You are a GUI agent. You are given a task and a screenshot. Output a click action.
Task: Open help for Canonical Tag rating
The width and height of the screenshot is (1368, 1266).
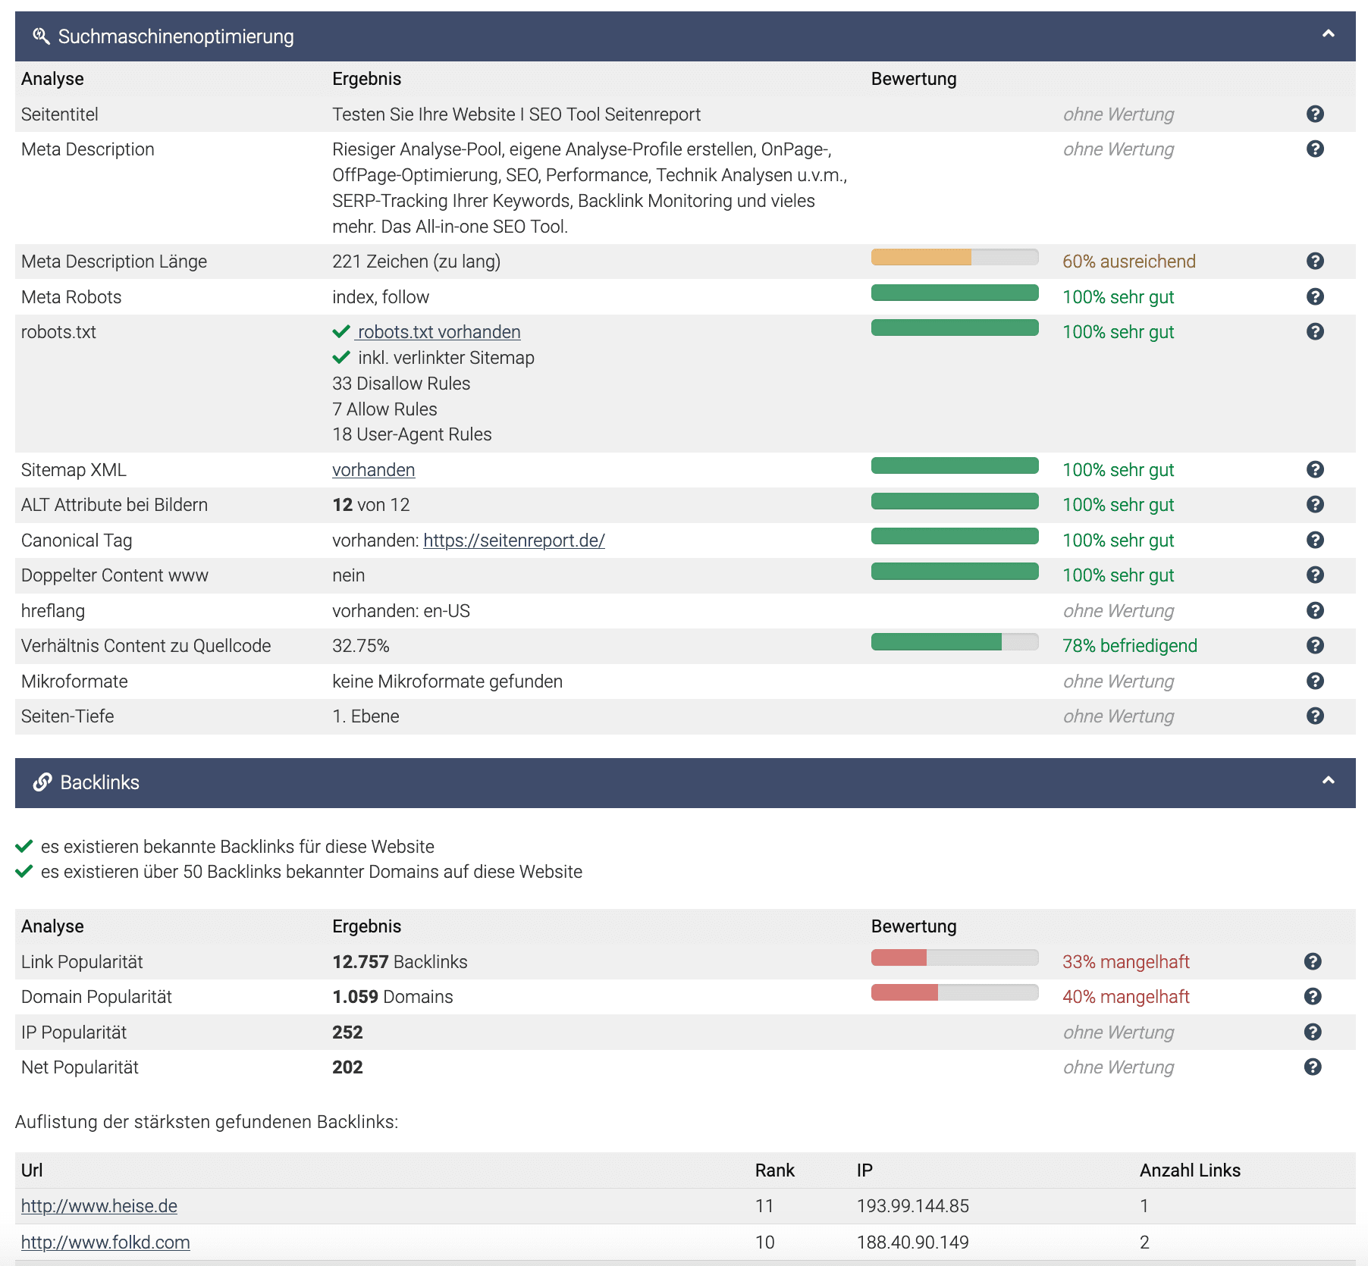pyautogui.click(x=1316, y=540)
